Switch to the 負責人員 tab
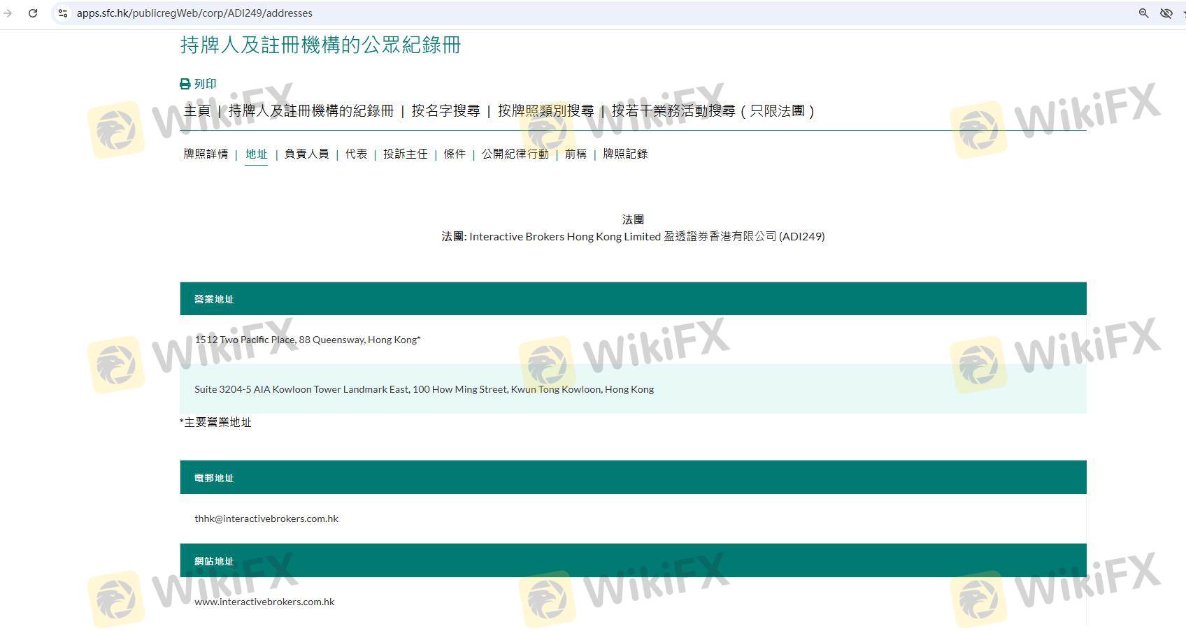 [x=306, y=154]
